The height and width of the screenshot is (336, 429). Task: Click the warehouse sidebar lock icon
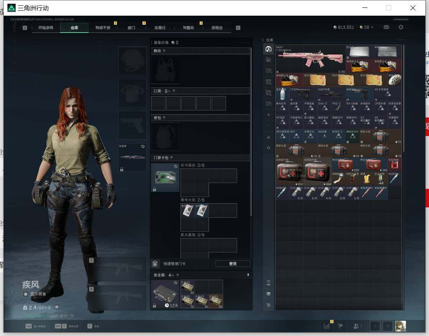[x=268, y=137]
